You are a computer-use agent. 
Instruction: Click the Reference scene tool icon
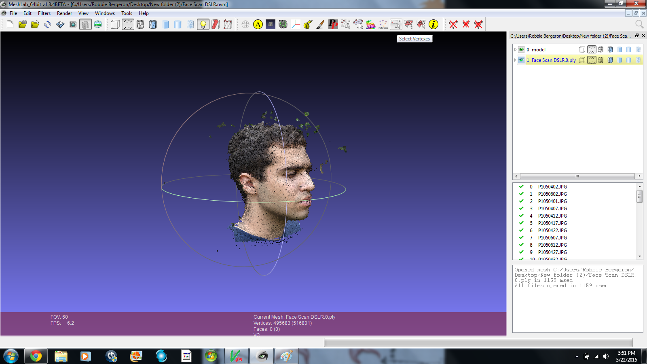click(383, 24)
